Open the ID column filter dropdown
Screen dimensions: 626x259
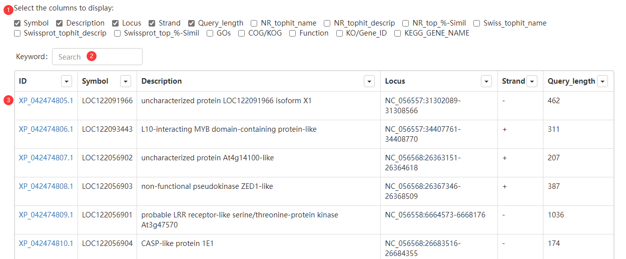point(66,81)
